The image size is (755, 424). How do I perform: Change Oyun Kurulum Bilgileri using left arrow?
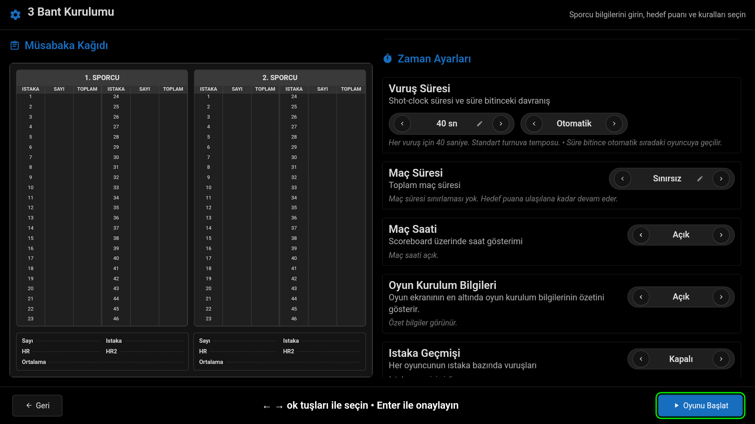(x=641, y=297)
